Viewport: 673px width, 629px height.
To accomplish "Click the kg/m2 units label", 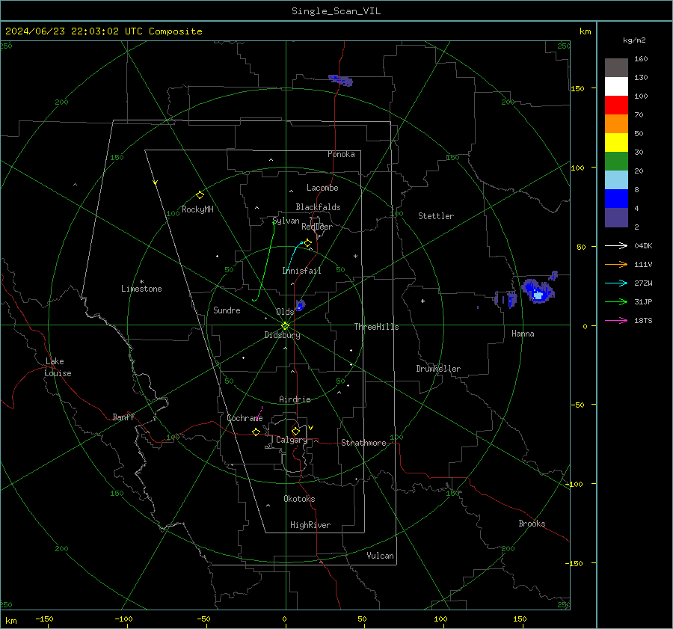I will (x=634, y=40).
